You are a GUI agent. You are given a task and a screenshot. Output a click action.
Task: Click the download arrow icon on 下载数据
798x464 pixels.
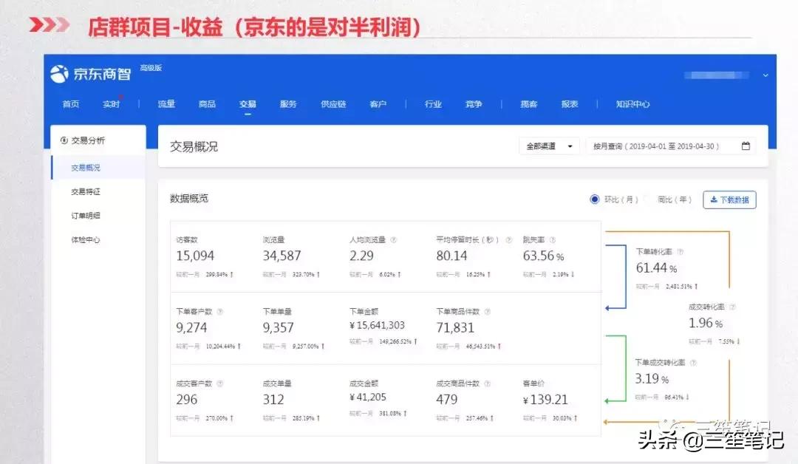715,199
